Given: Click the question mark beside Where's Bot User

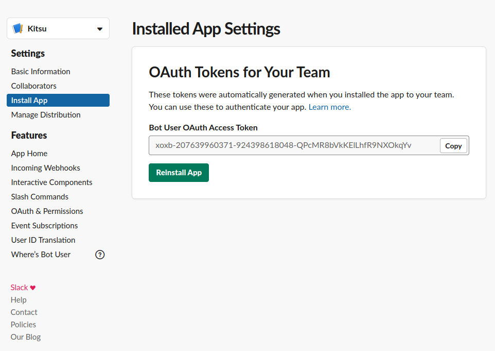Looking at the screenshot, I should (100, 254).
